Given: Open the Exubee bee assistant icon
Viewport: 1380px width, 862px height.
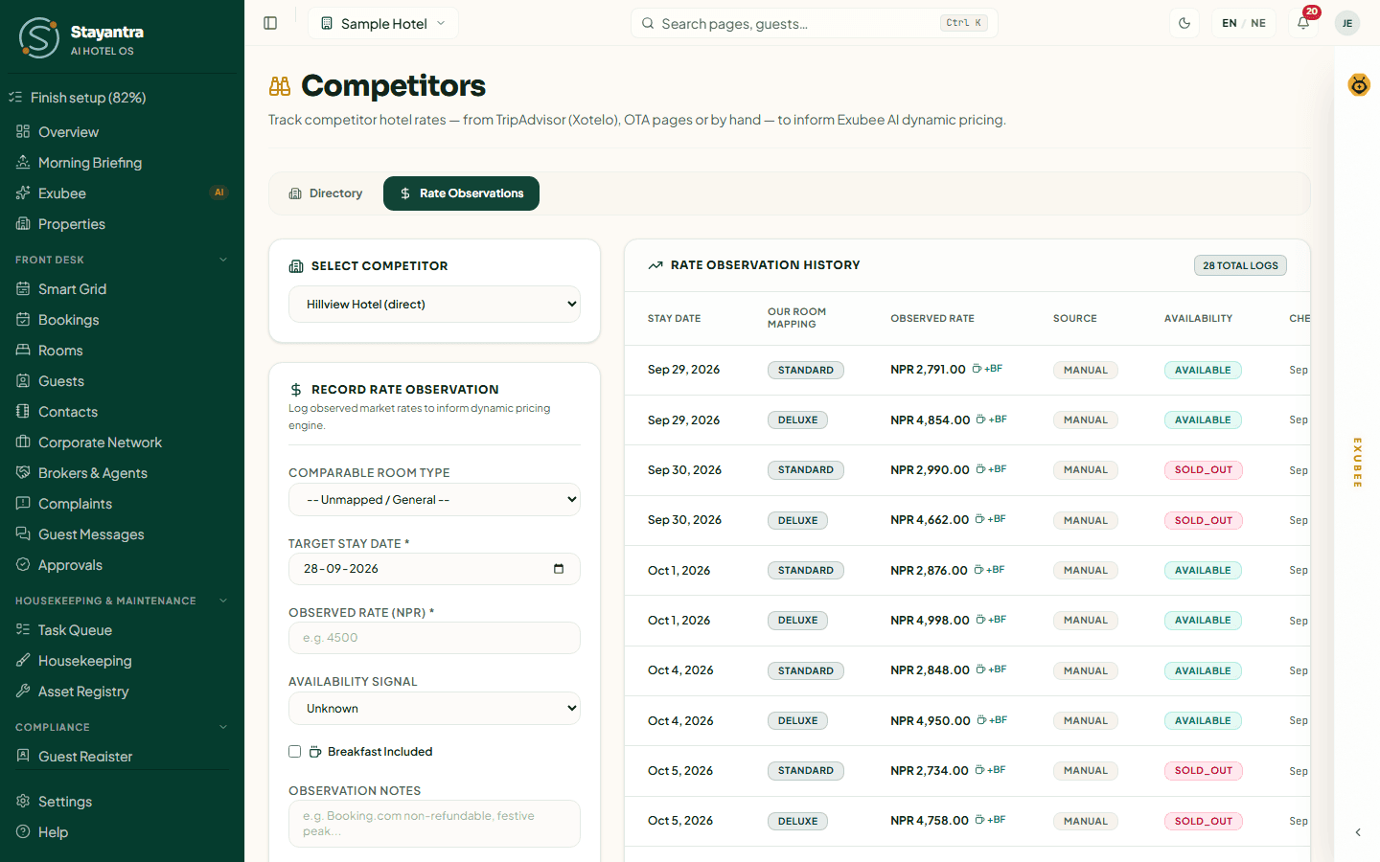Looking at the screenshot, I should point(1359,85).
